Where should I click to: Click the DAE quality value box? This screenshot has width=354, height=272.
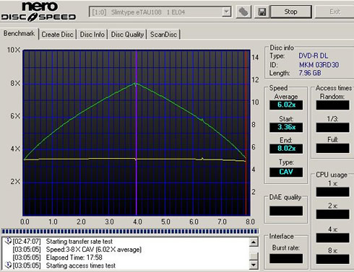coord(286,211)
